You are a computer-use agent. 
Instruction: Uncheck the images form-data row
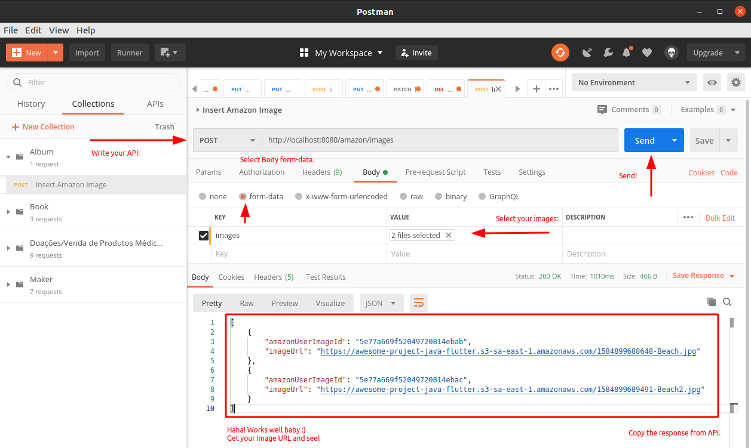pyautogui.click(x=203, y=235)
